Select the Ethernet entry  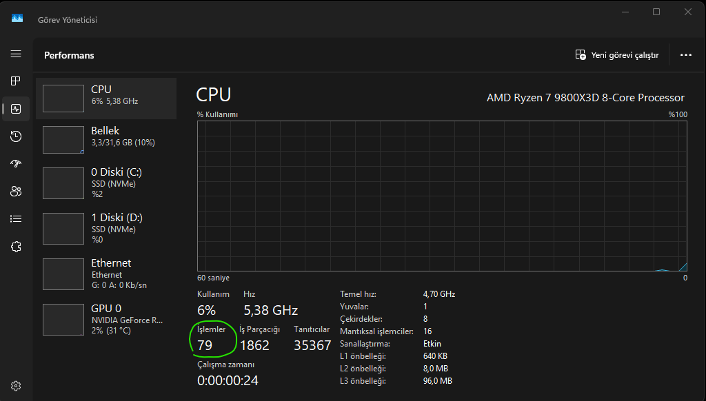pos(106,274)
